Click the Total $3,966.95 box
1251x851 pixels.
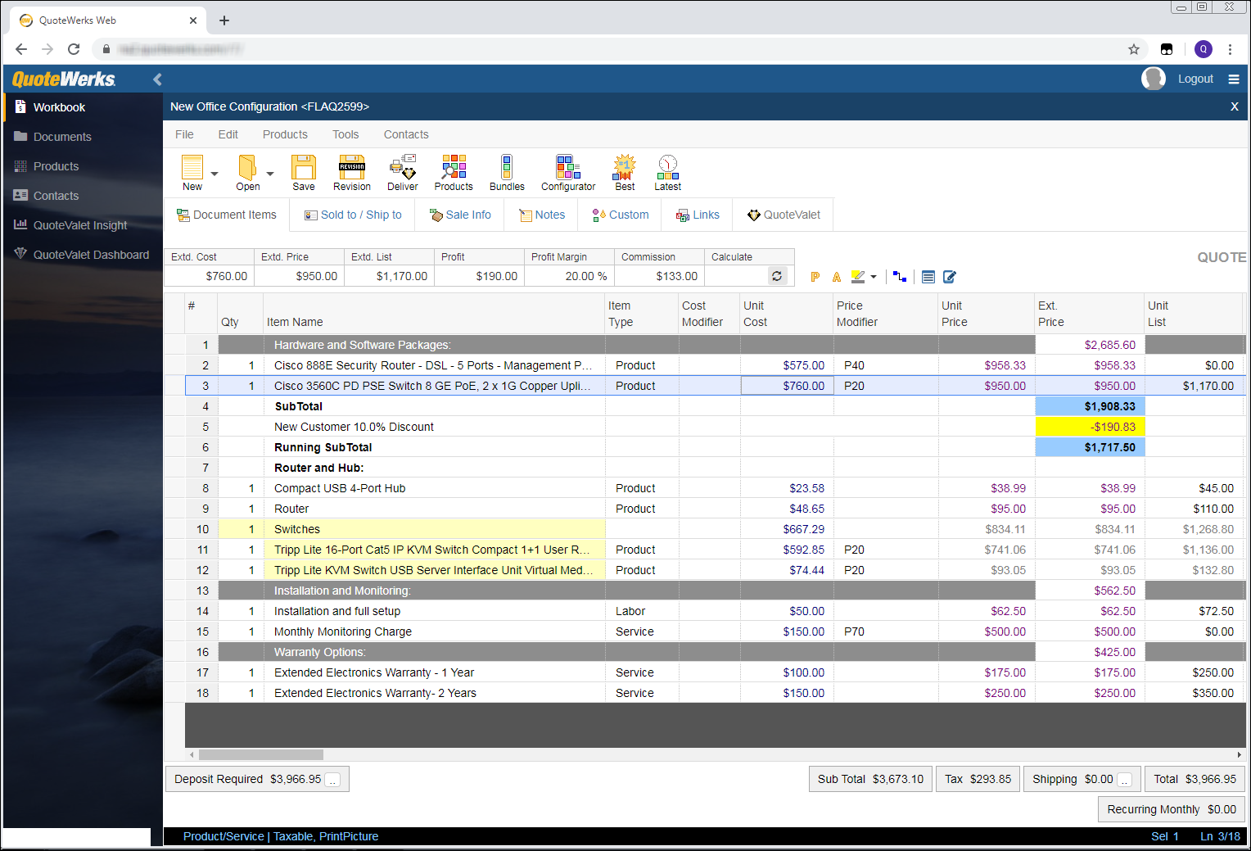click(x=1195, y=779)
